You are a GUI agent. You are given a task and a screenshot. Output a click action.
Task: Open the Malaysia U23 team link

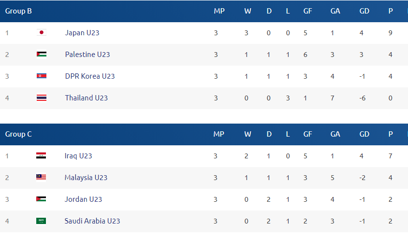pyautogui.click(x=86, y=178)
